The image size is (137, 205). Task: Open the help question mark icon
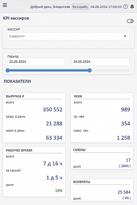(x=125, y=6)
